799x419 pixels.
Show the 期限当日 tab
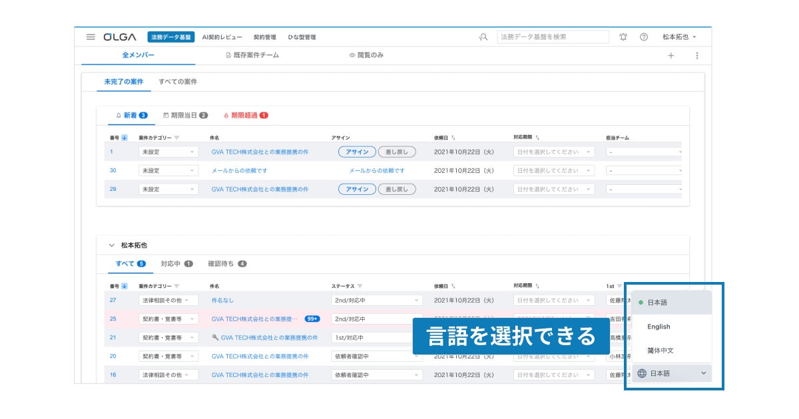[186, 115]
